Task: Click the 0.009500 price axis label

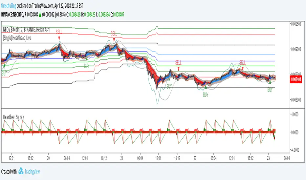Action: point(296,24)
